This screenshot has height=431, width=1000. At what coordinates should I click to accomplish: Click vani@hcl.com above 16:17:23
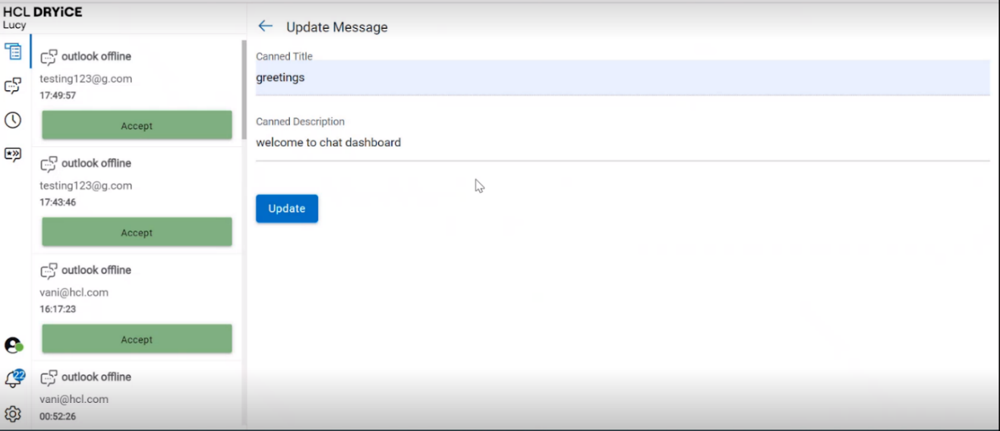pyautogui.click(x=74, y=292)
